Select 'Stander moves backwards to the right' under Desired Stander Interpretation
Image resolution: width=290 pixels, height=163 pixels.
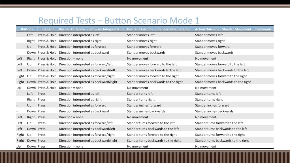(x=155, y=82)
